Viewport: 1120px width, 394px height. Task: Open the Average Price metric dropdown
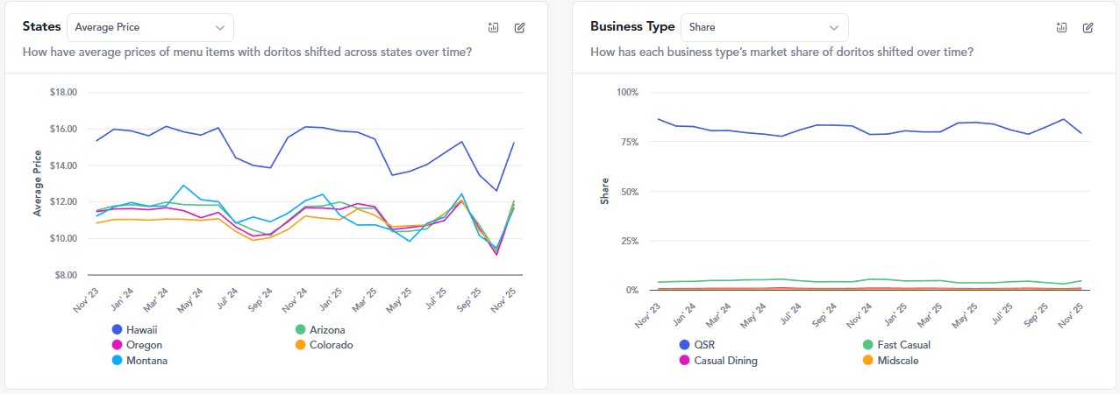150,28
